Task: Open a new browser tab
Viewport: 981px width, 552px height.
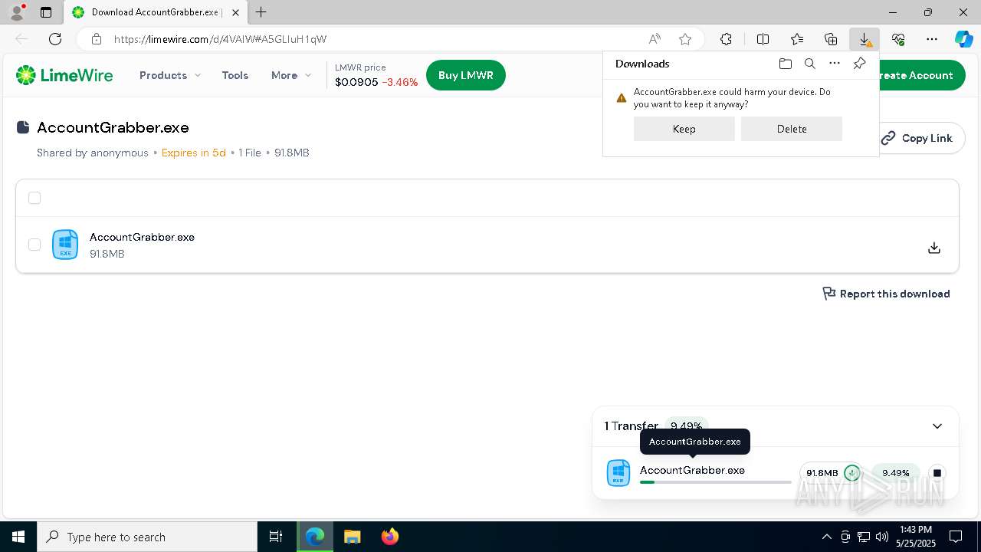Action: pyautogui.click(x=261, y=12)
